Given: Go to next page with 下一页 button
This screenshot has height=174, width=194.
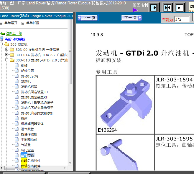Looking at the screenshot, I should pyautogui.click(x=131, y=18).
